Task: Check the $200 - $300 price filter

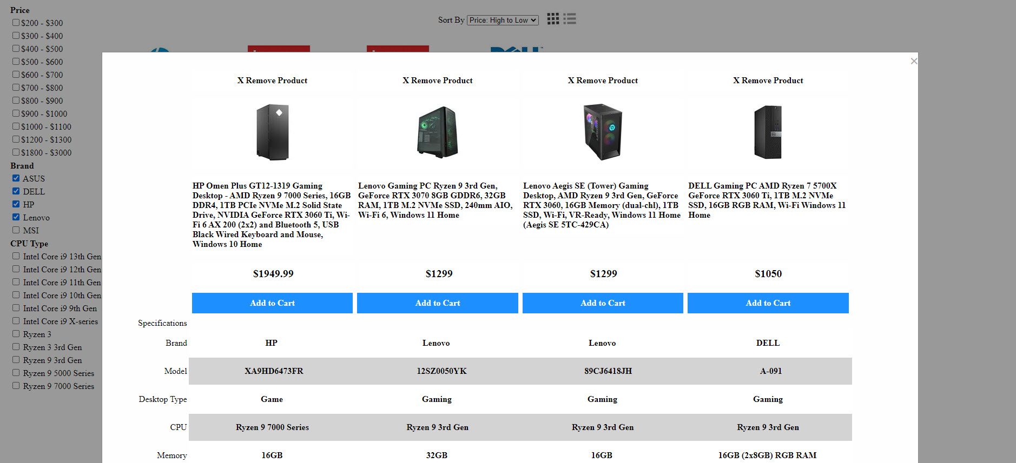Action: point(16,23)
